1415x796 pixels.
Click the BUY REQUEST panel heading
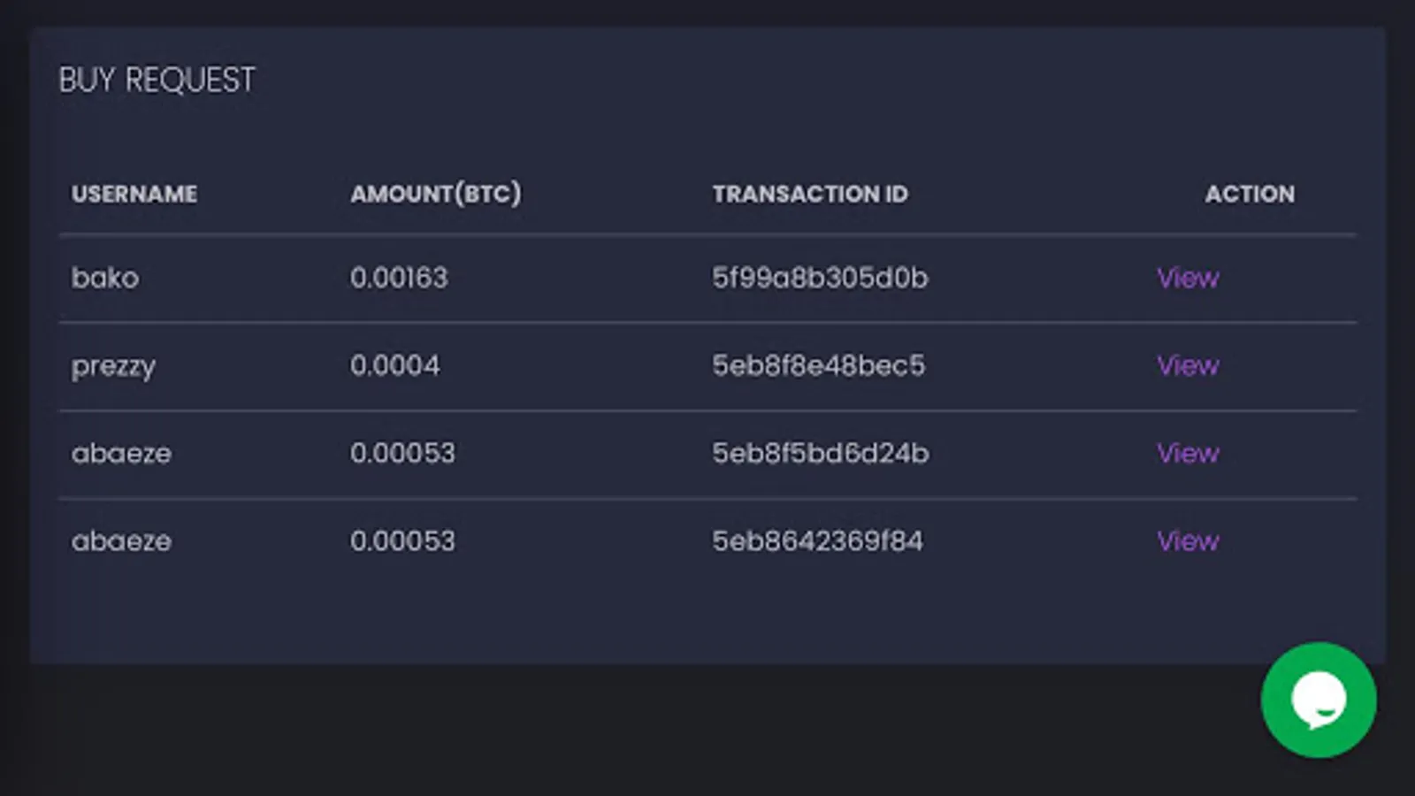tap(157, 80)
